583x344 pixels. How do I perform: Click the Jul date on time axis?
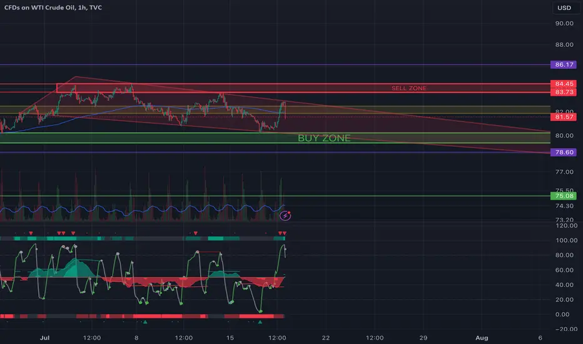click(x=44, y=338)
